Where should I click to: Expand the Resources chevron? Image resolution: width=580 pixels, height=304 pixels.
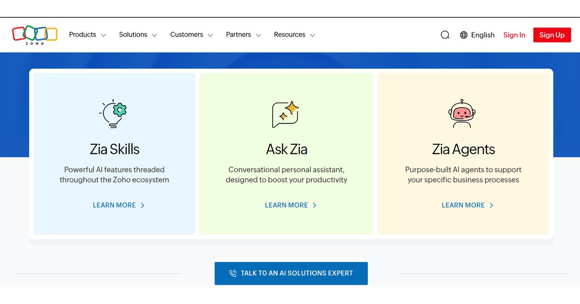pos(313,35)
